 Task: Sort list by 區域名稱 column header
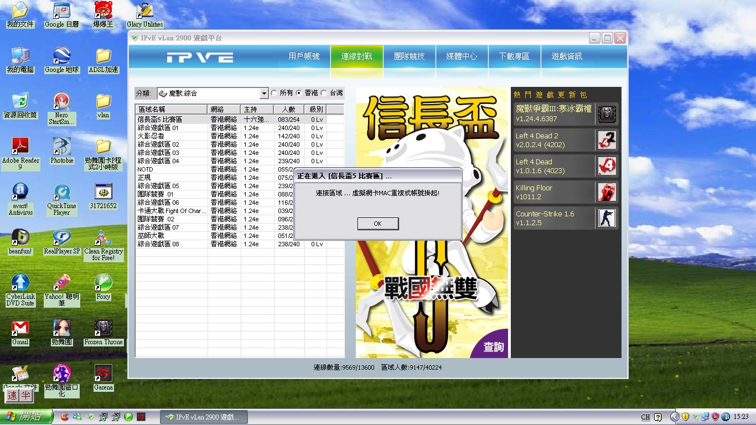[171, 109]
